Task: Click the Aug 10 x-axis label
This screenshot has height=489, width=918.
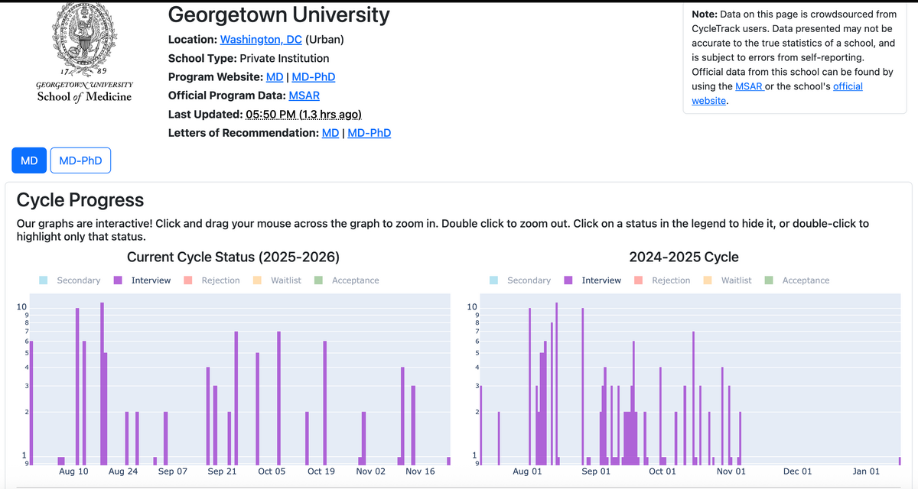Action: click(x=73, y=471)
